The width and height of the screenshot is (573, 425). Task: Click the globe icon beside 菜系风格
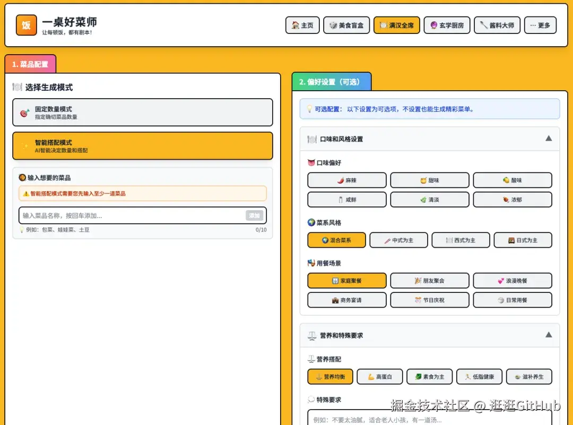311,222
